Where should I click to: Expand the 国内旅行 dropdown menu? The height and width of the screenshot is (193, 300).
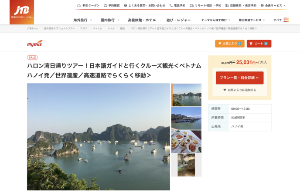tap(110, 20)
